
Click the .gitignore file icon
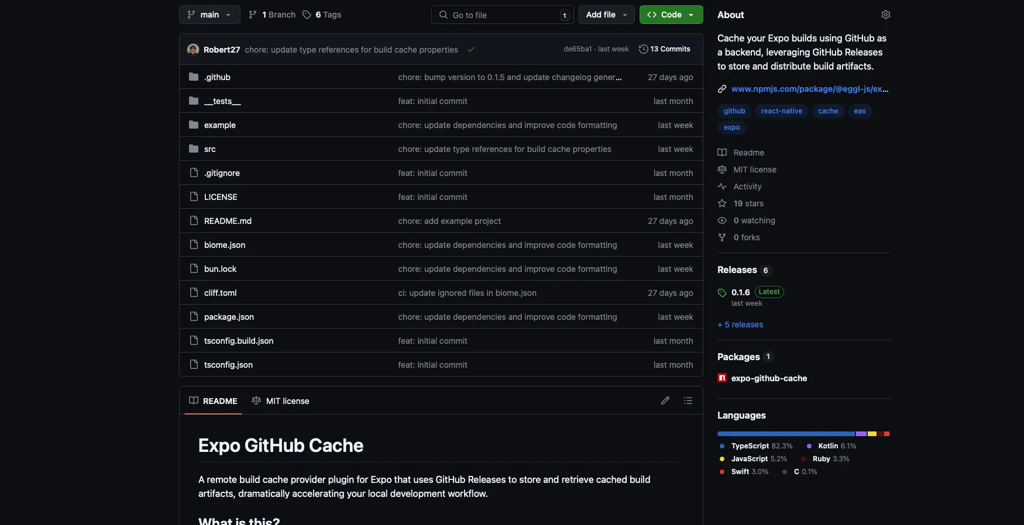194,172
